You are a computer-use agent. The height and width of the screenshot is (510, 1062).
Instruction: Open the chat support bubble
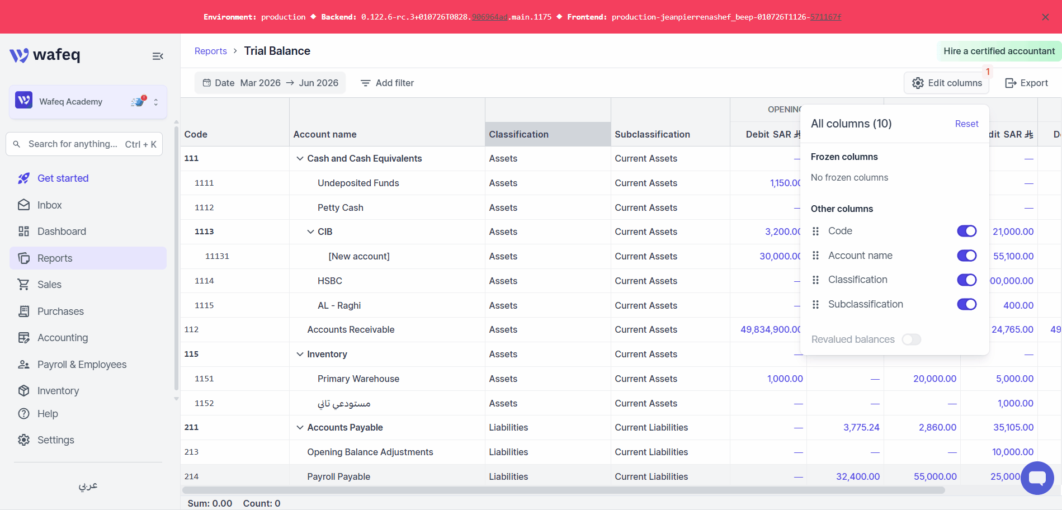[1037, 478]
